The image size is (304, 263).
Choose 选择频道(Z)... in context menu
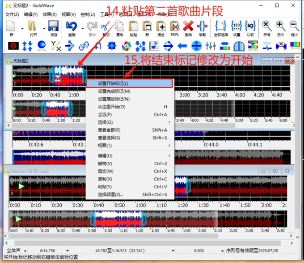tap(130, 194)
